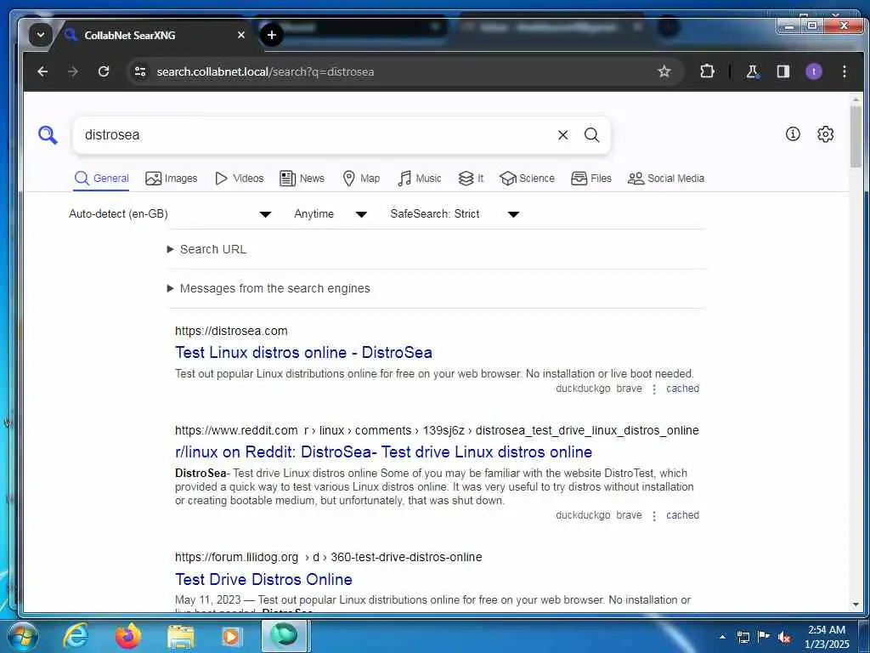Image resolution: width=870 pixels, height=653 pixels.
Task: Open the SafeSearch: Strict dropdown
Action: click(455, 213)
